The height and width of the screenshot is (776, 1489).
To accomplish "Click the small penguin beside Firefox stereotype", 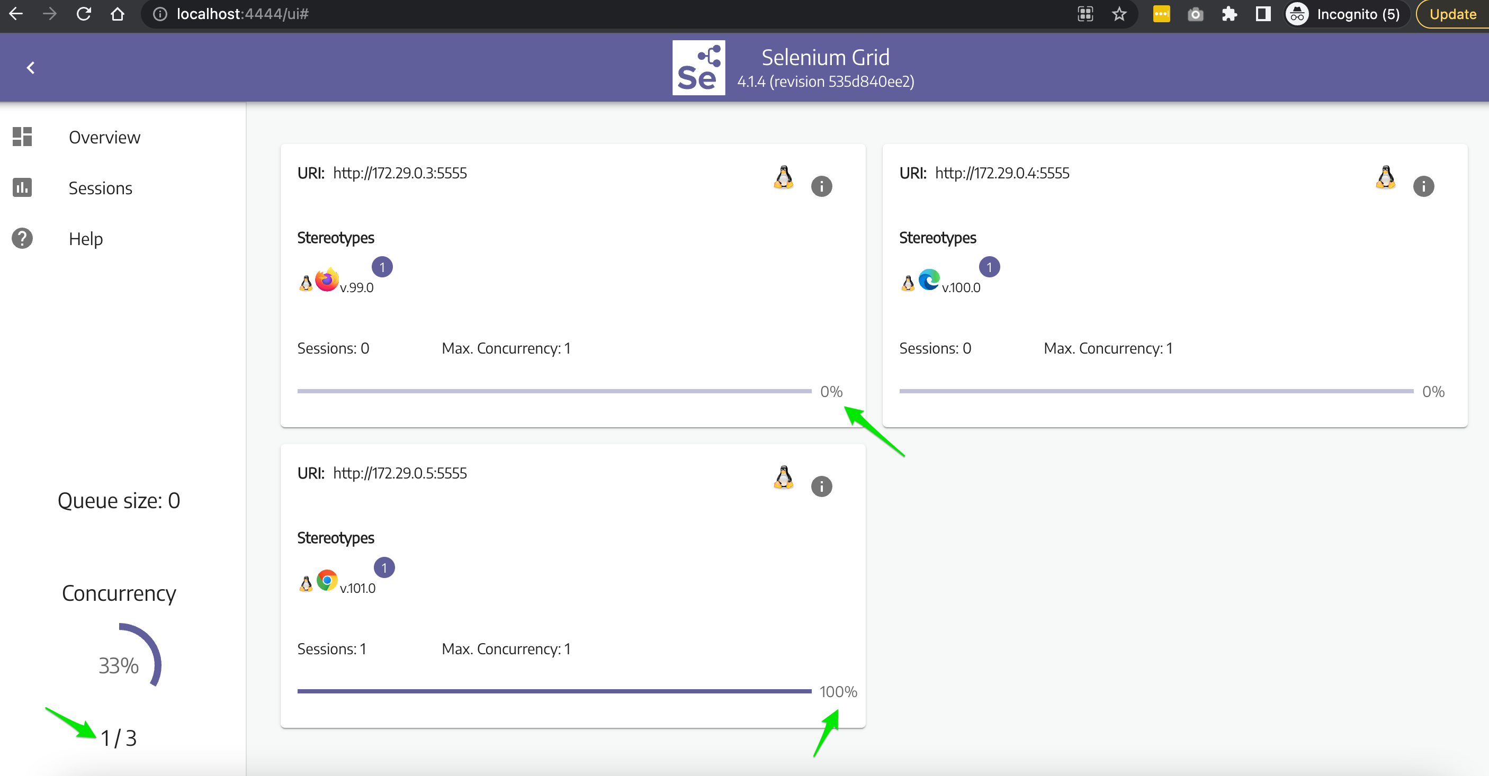I will [x=306, y=283].
